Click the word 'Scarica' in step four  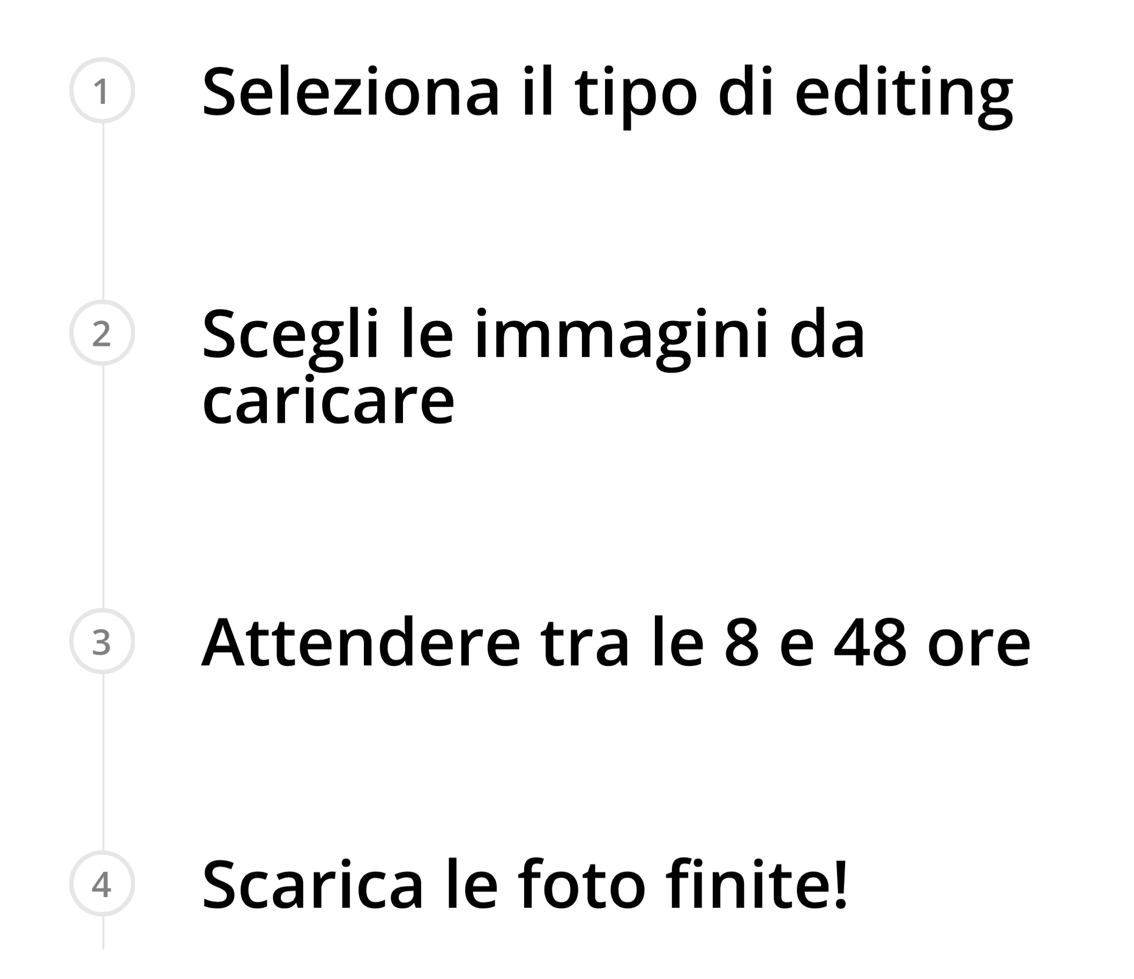click(x=313, y=884)
